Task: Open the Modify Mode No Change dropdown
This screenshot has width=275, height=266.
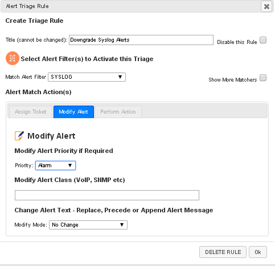Action: pyautogui.click(x=88, y=225)
